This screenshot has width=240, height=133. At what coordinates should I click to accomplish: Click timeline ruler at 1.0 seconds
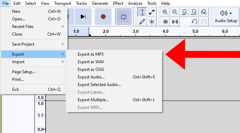(x=76, y=31)
